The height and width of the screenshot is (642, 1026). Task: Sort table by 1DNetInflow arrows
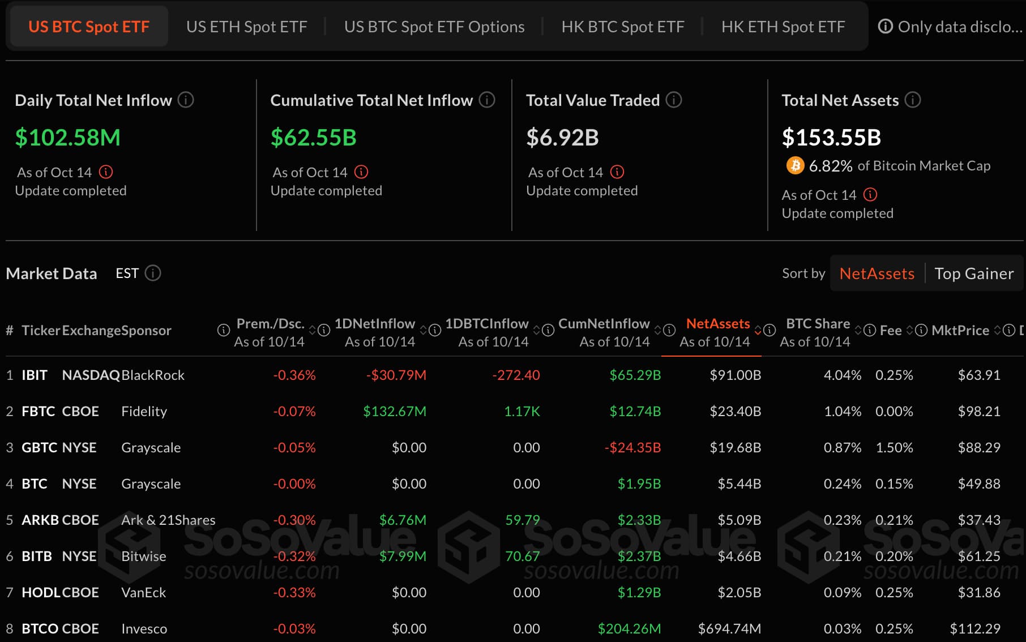point(423,330)
